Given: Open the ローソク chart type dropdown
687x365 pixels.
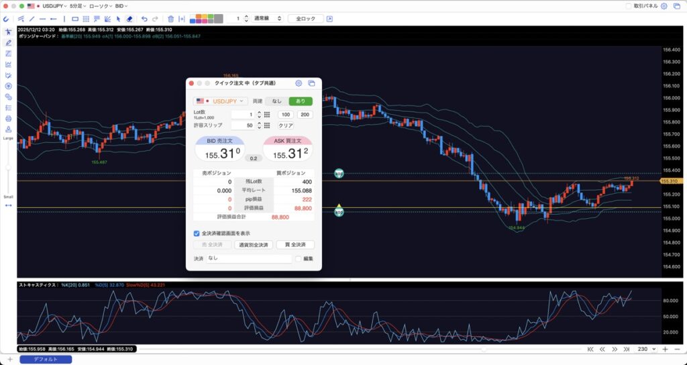Looking at the screenshot, I should [101, 5].
